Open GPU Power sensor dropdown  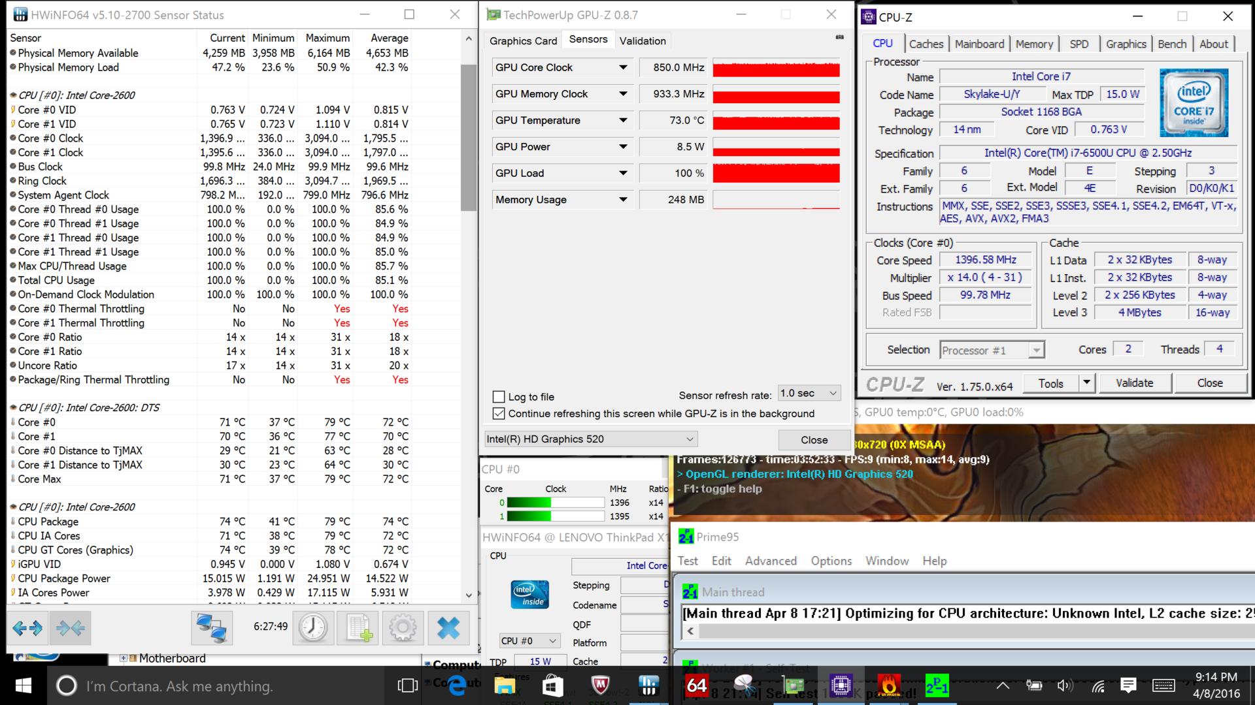[x=623, y=147]
